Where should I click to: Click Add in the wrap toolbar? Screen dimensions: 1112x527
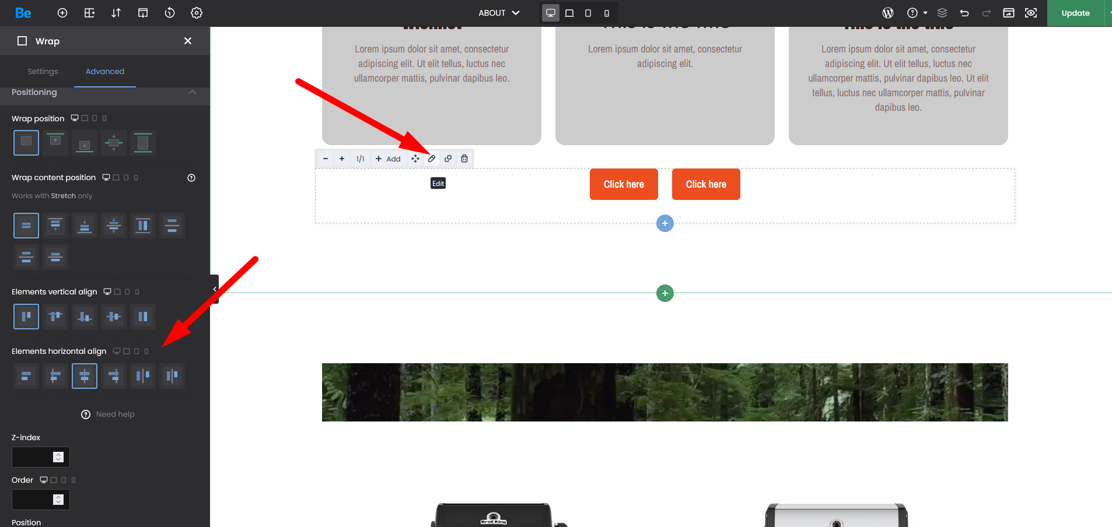click(388, 159)
